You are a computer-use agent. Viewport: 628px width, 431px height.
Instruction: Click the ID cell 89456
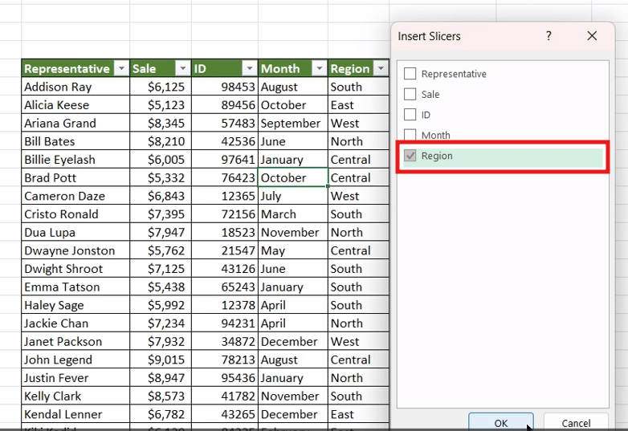[225, 104]
